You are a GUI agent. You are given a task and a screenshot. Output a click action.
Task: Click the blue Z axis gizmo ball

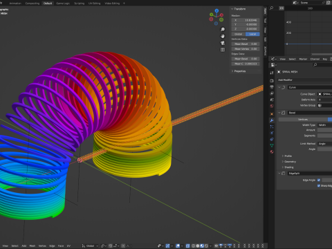[216, 10]
